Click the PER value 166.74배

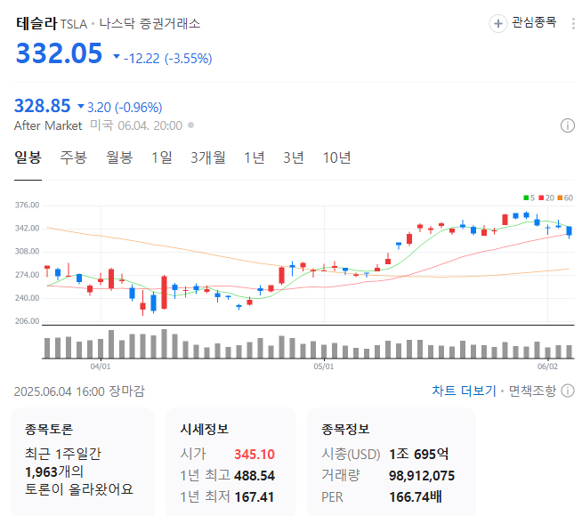416,497
